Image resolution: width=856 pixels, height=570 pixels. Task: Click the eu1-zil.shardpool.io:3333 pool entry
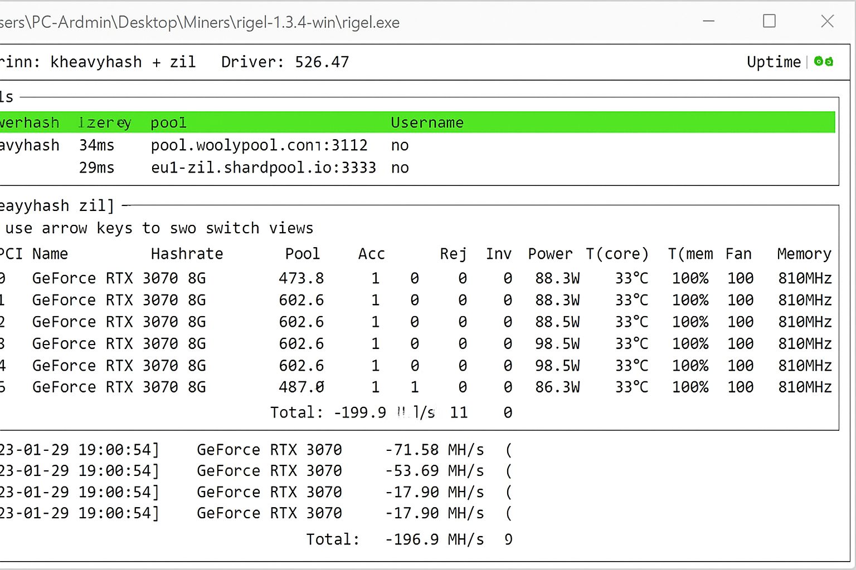(263, 168)
